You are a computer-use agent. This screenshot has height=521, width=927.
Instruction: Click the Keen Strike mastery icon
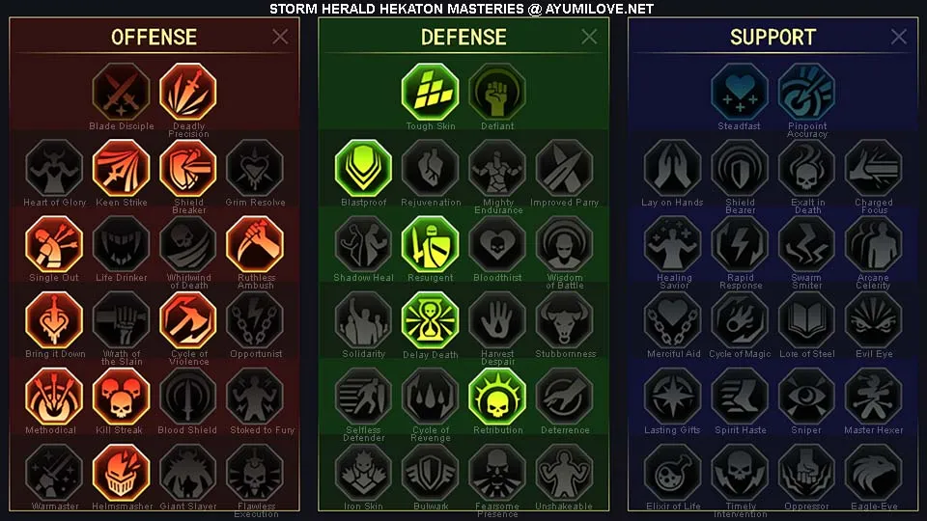tap(122, 168)
